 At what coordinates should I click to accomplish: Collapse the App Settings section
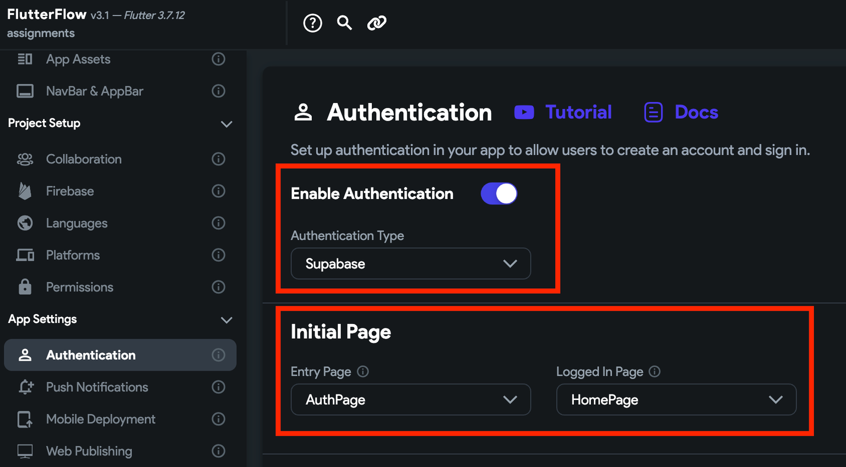[226, 320]
